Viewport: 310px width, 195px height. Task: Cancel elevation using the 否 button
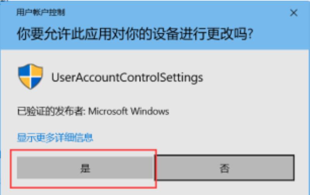pyautogui.click(x=225, y=168)
